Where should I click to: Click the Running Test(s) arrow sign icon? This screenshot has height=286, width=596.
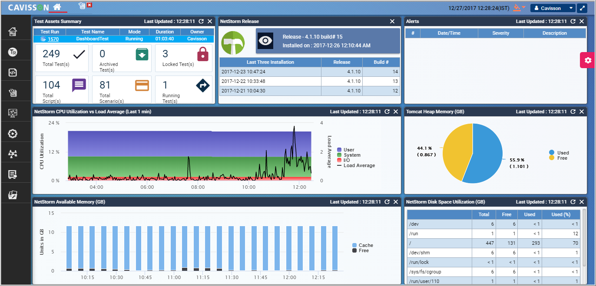203,85
